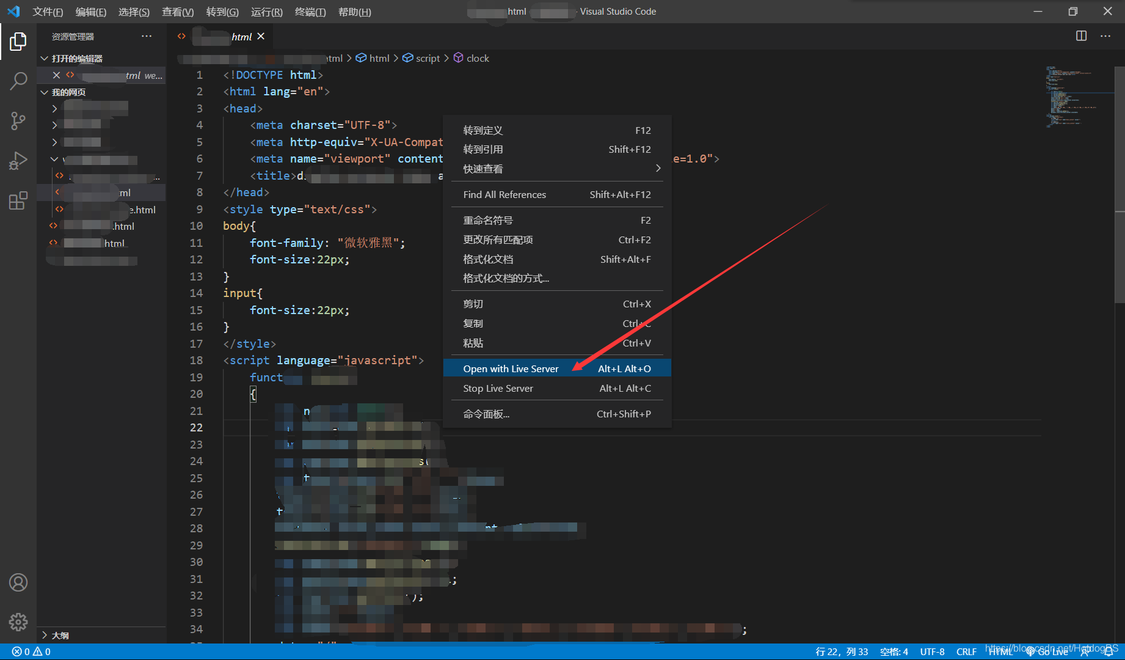Click the VS Code logo icon
Viewport: 1125px width, 660px height.
(13, 12)
